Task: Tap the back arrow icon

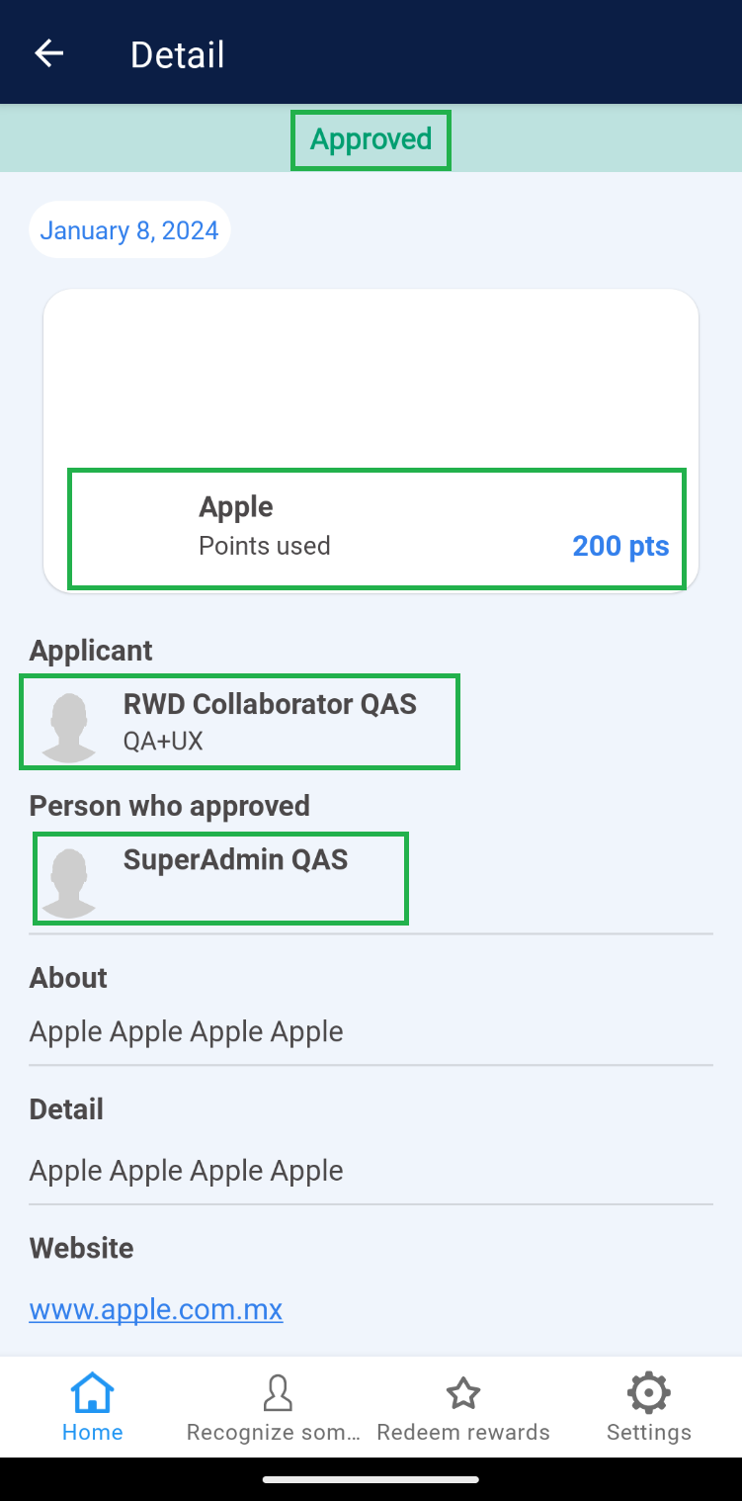Action: point(48,53)
